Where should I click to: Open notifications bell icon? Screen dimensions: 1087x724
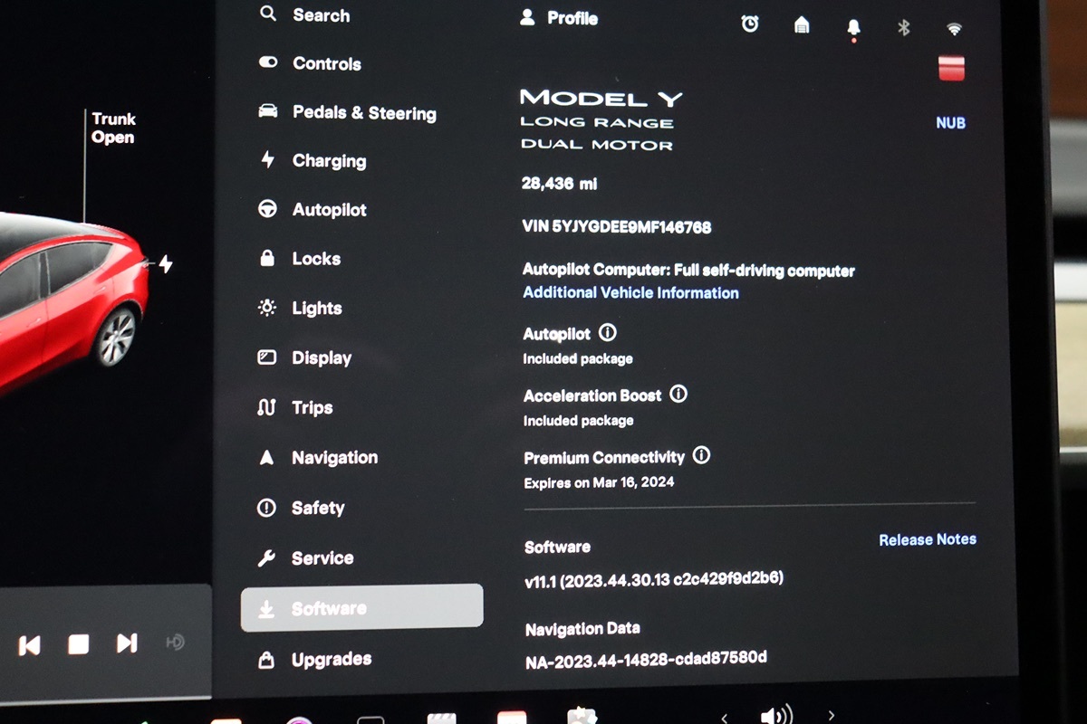[x=853, y=27]
